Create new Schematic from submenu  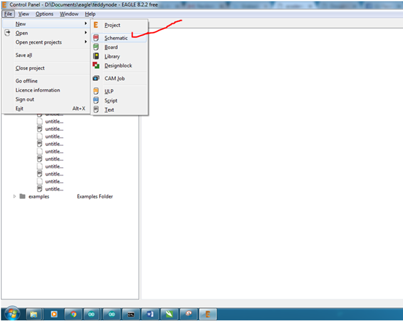(x=120, y=38)
